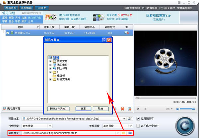Open the 优化版下载 link
The image size is (199, 138).
(x=34, y=18)
